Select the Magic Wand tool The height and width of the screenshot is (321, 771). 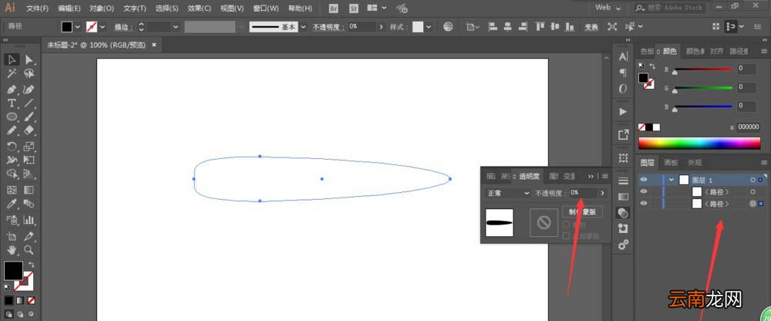[x=12, y=74]
